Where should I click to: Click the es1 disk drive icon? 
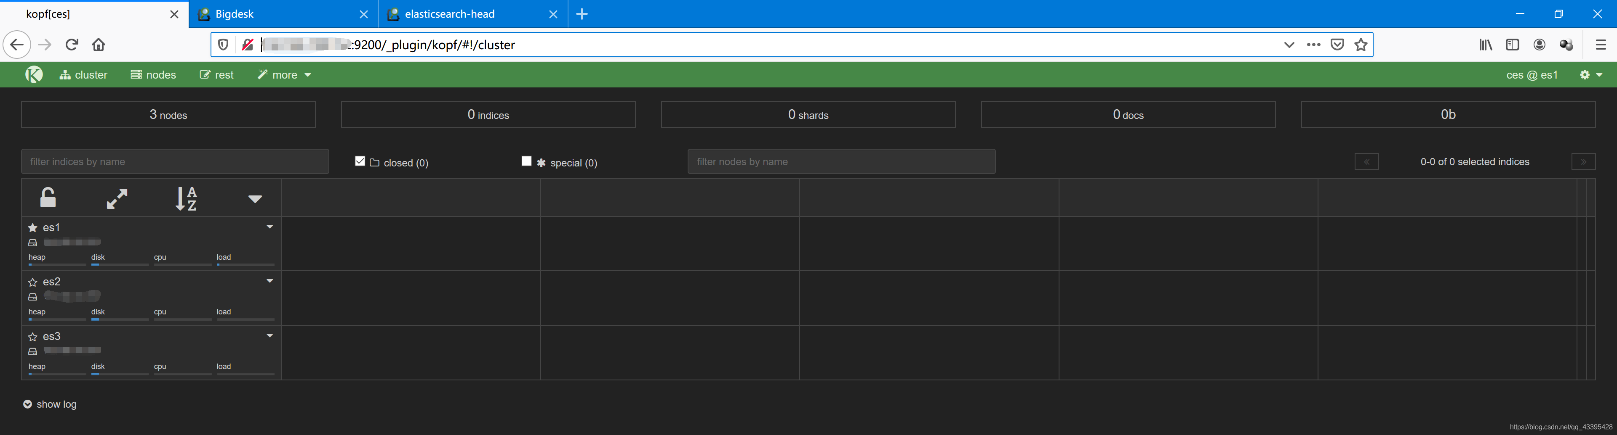[33, 243]
